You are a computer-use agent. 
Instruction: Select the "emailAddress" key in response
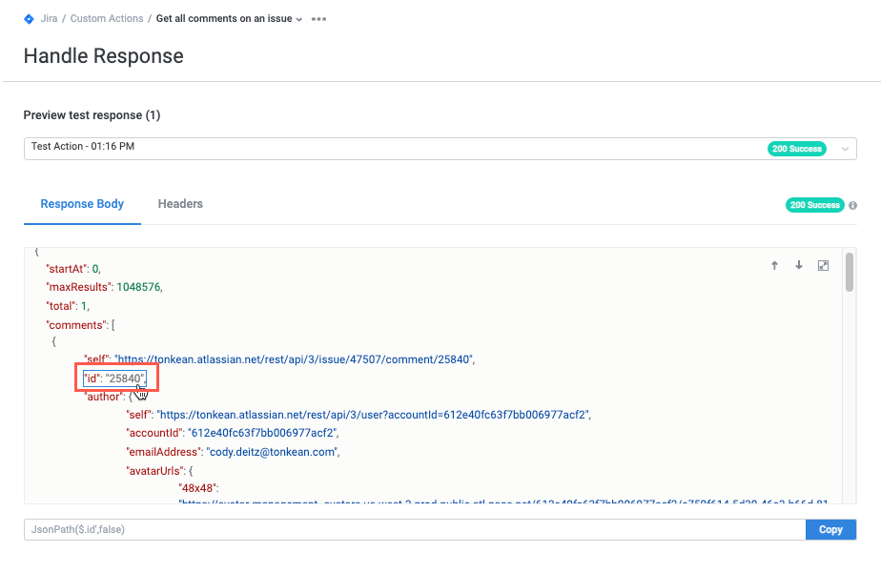(163, 451)
